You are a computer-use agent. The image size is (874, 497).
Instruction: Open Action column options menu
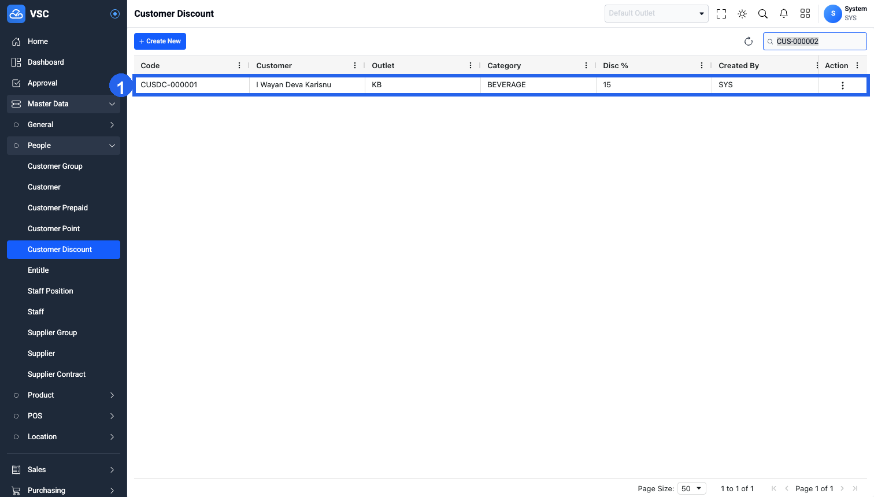857,66
